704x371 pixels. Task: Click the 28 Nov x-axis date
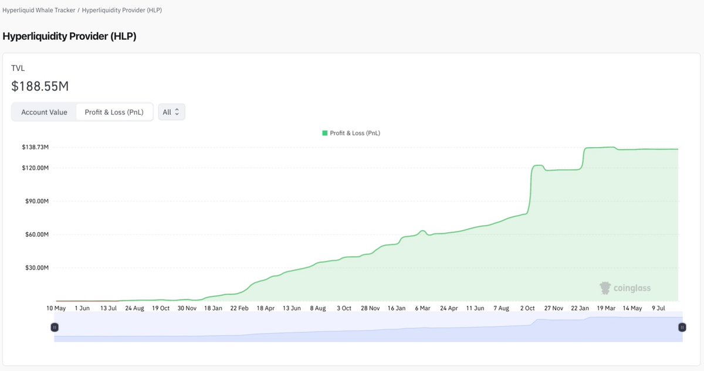click(370, 308)
